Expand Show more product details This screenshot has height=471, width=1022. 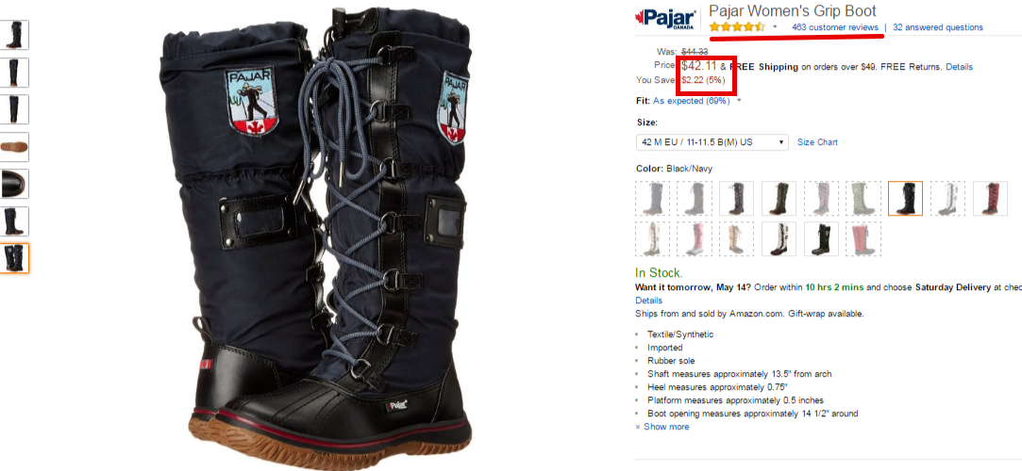pos(665,427)
